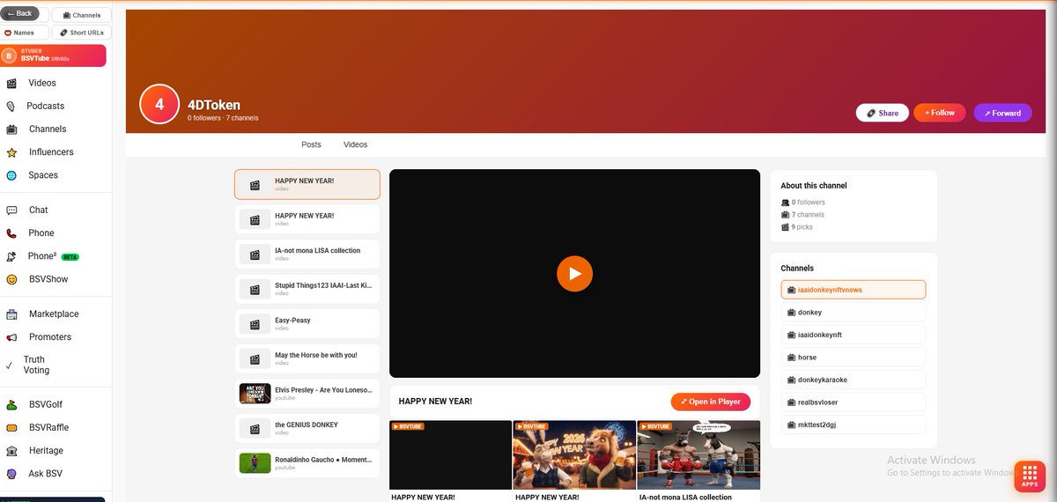Screen dimensions: 1057x502
Task: Click '9 picks' in About this channel
Action: [x=802, y=227]
